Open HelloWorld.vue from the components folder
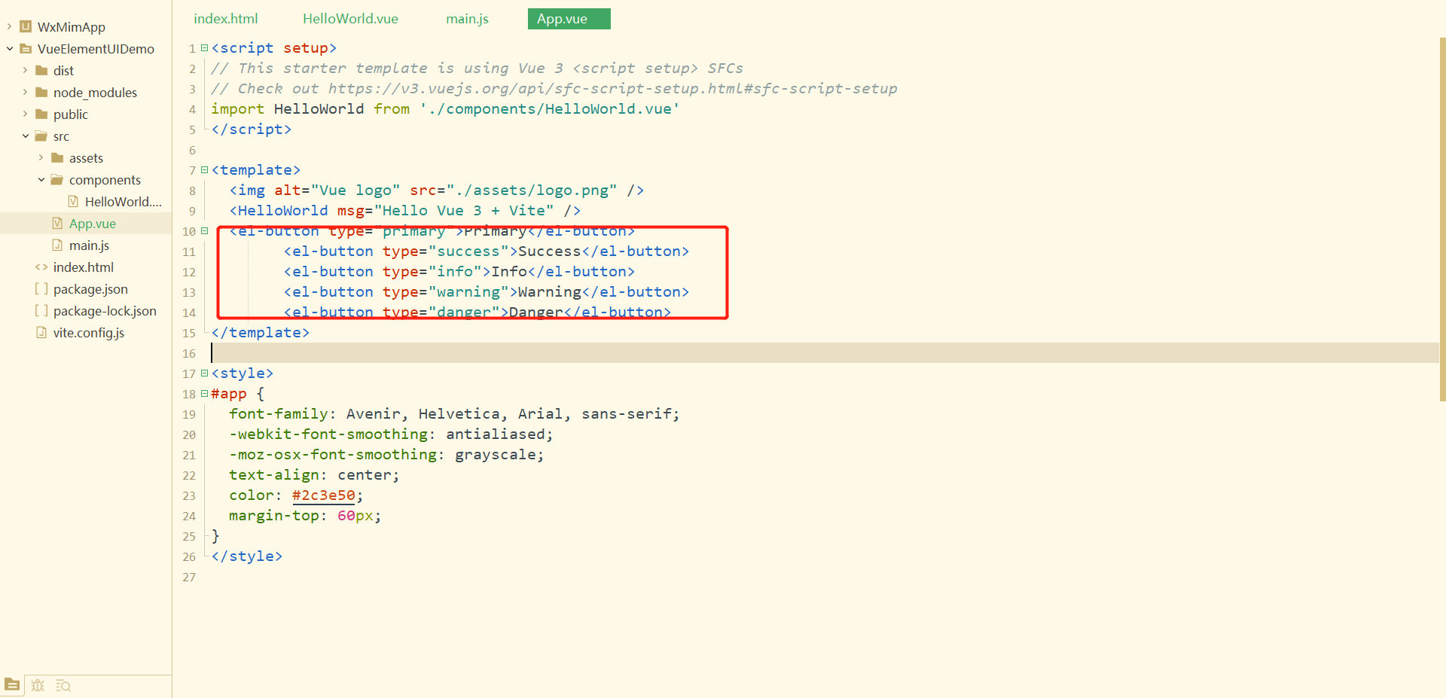Screen dimensions: 1446x698 pyautogui.click(x=123, y=201)
